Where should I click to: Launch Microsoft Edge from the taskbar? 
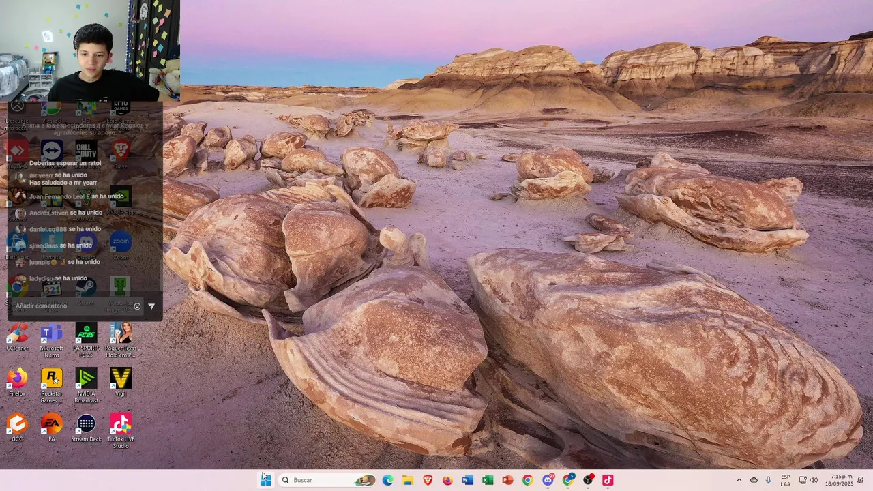click(x=387, y=480)
